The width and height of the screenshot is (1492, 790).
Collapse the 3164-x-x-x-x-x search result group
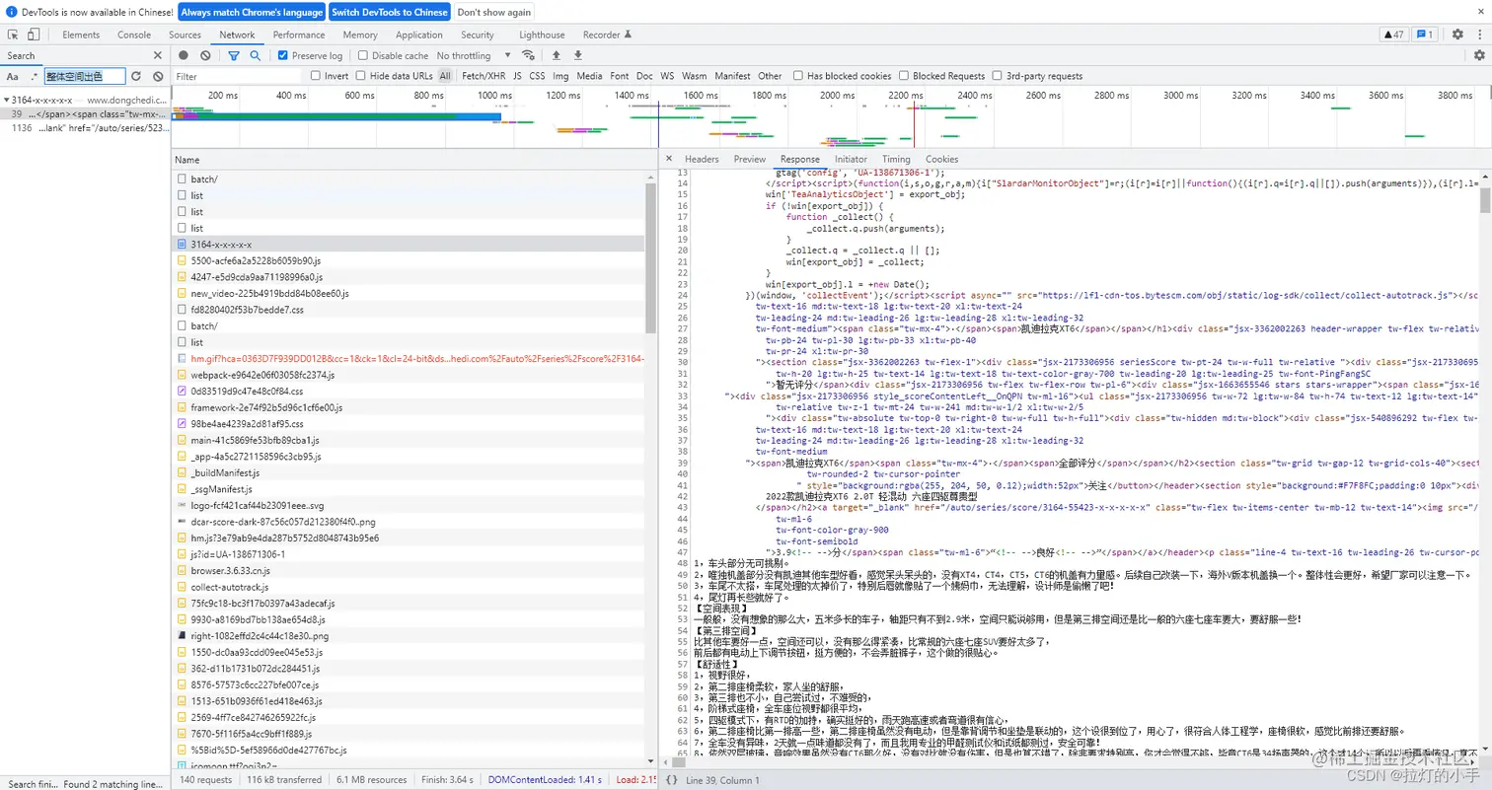5,101
